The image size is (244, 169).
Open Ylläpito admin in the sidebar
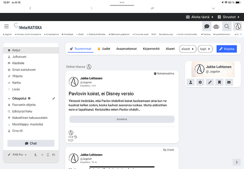pyautogui.click(x=31, y=76)
